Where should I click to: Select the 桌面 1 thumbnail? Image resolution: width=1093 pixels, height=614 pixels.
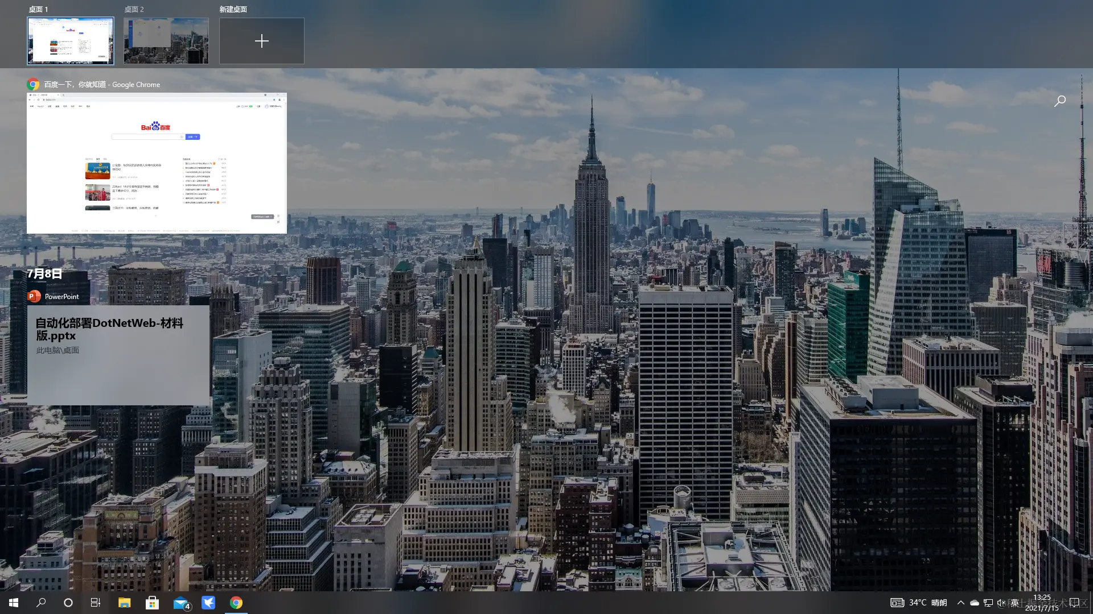coord(70,40)
